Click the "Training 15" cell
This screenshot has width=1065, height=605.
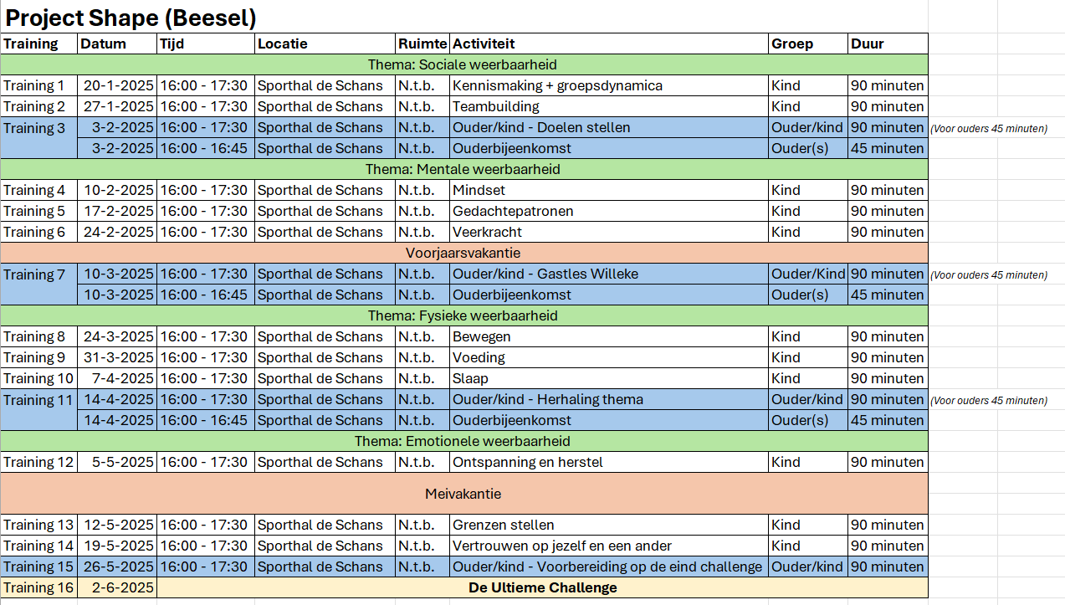pyautogui.click(x=39, y=567)
